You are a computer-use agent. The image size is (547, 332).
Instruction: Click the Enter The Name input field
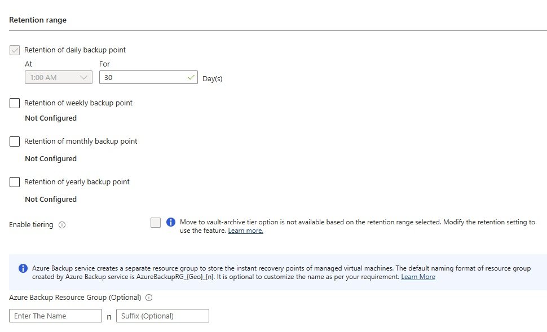click(x=55, y=316)
